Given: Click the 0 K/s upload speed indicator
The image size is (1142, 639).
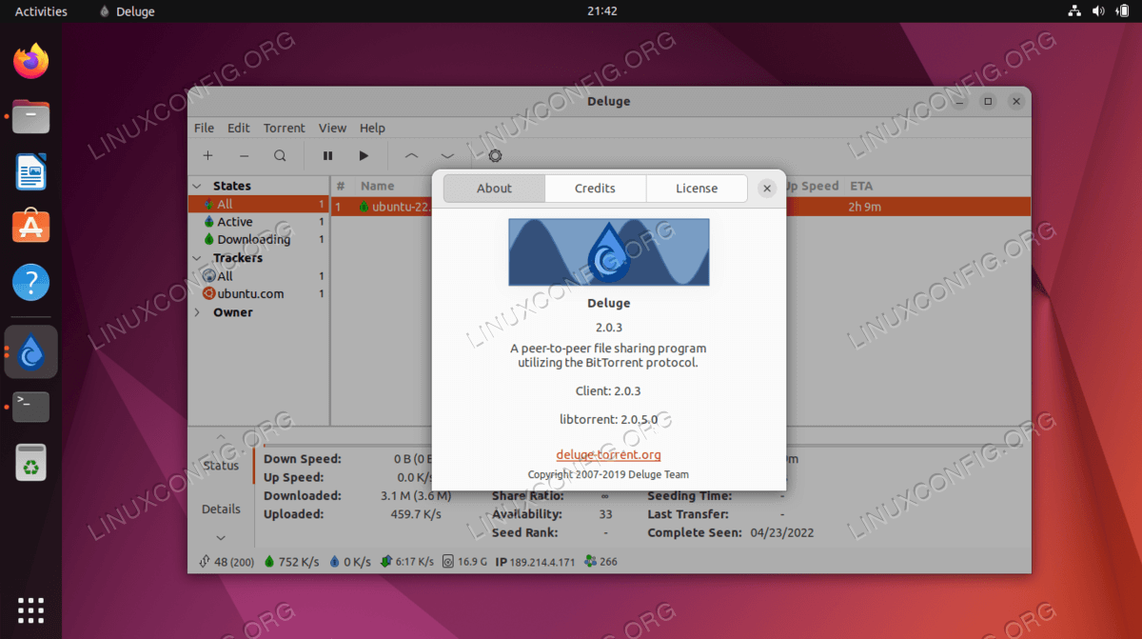Looking at the screenshot, I should 350,562.
